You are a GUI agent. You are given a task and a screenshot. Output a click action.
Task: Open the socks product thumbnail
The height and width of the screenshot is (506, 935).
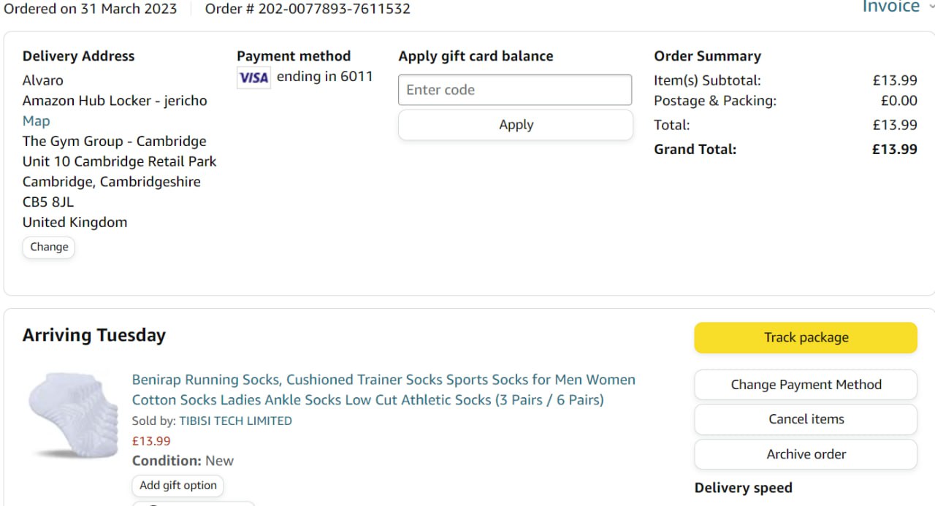[x=73, y=415]
